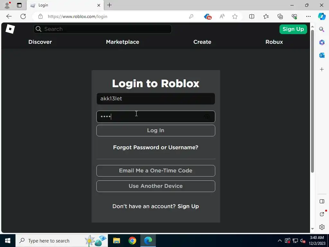
Task: Open the Marketplace menu item
Action: coord(122,42)
